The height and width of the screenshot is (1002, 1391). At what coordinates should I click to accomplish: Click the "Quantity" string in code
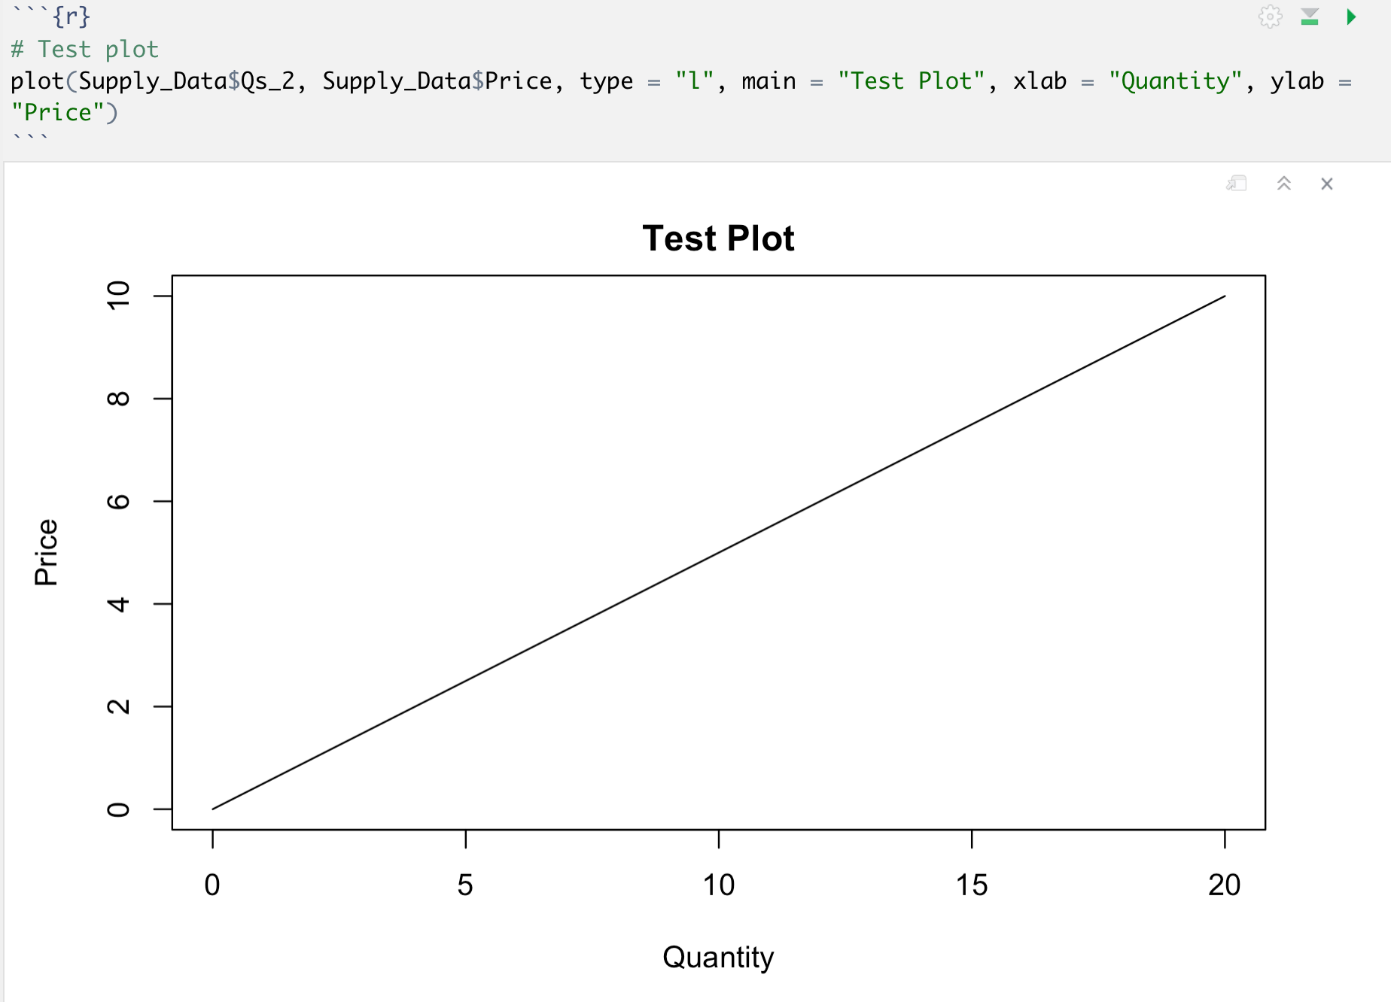click(1175, 81)
